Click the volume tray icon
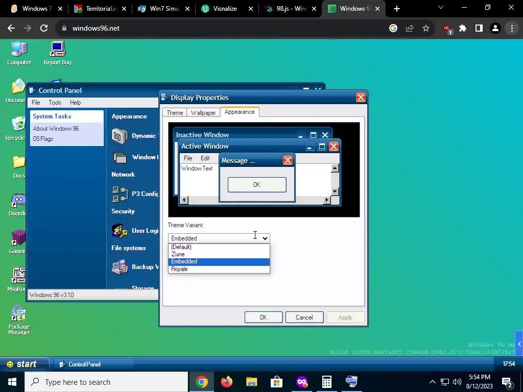Screen dimensions: 523x392 457,382
